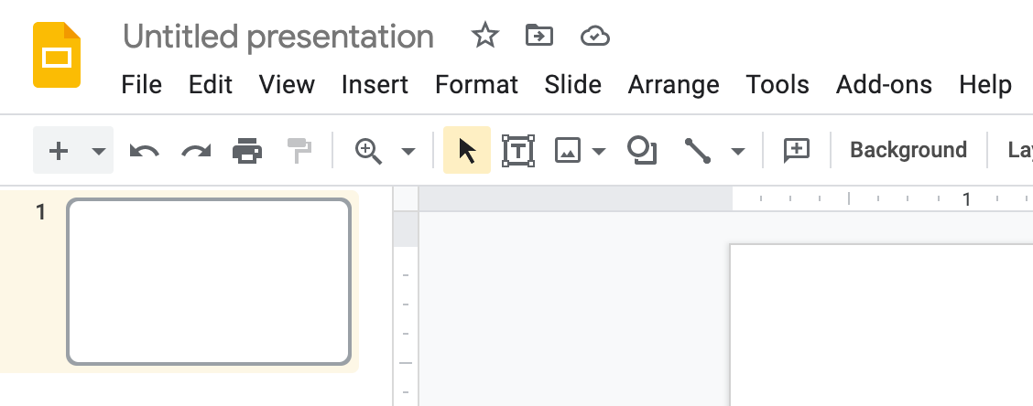
Task: Check the cloud save status icon
Action: [595, 37]
